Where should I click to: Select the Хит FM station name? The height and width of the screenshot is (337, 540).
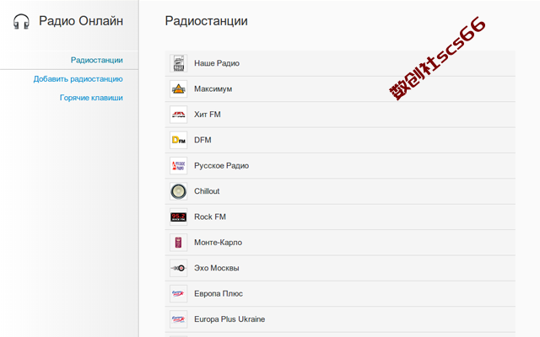coord(208,115)
